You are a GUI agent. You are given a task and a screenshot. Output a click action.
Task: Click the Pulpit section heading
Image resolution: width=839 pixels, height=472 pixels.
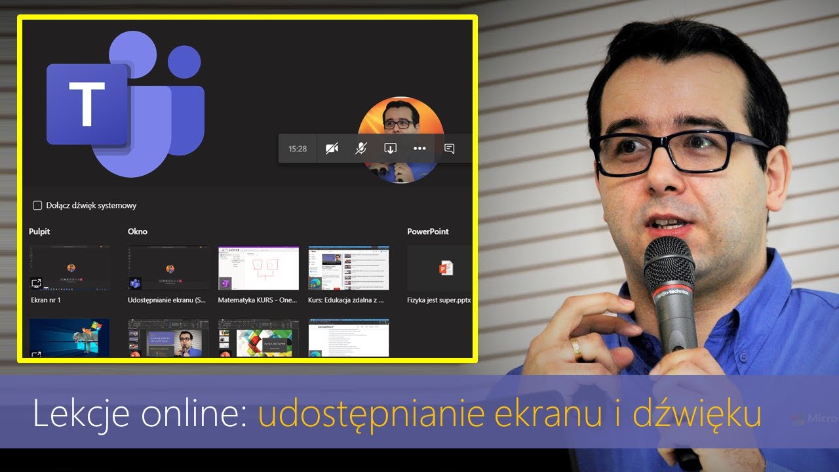(39, 231)
